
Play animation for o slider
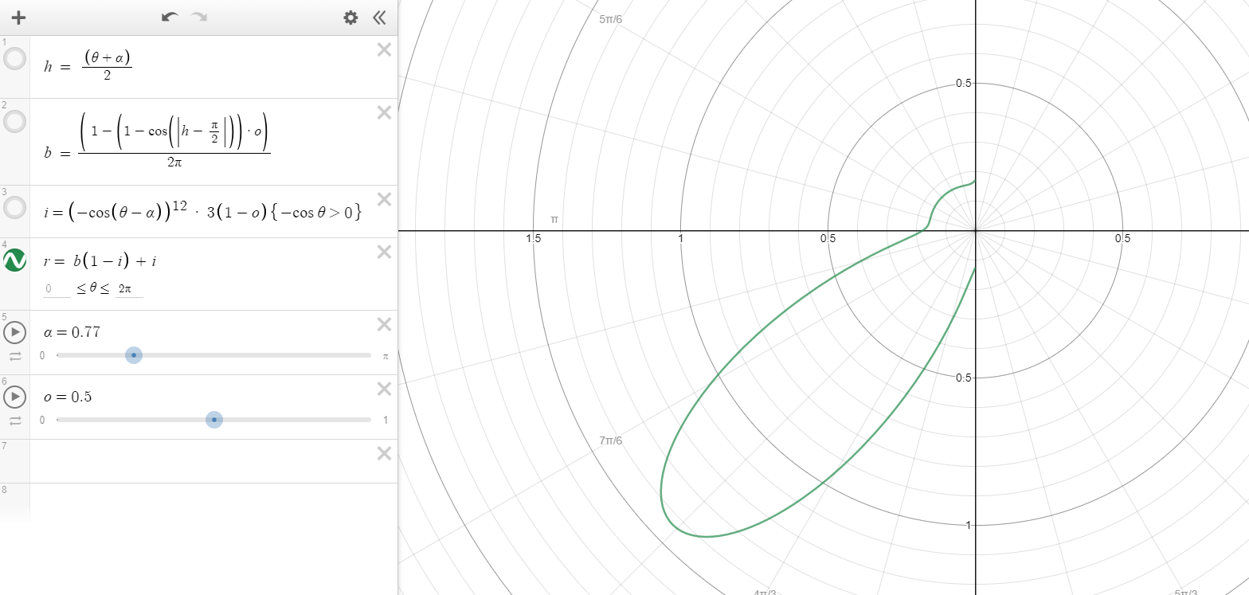[x=14, y=396]
